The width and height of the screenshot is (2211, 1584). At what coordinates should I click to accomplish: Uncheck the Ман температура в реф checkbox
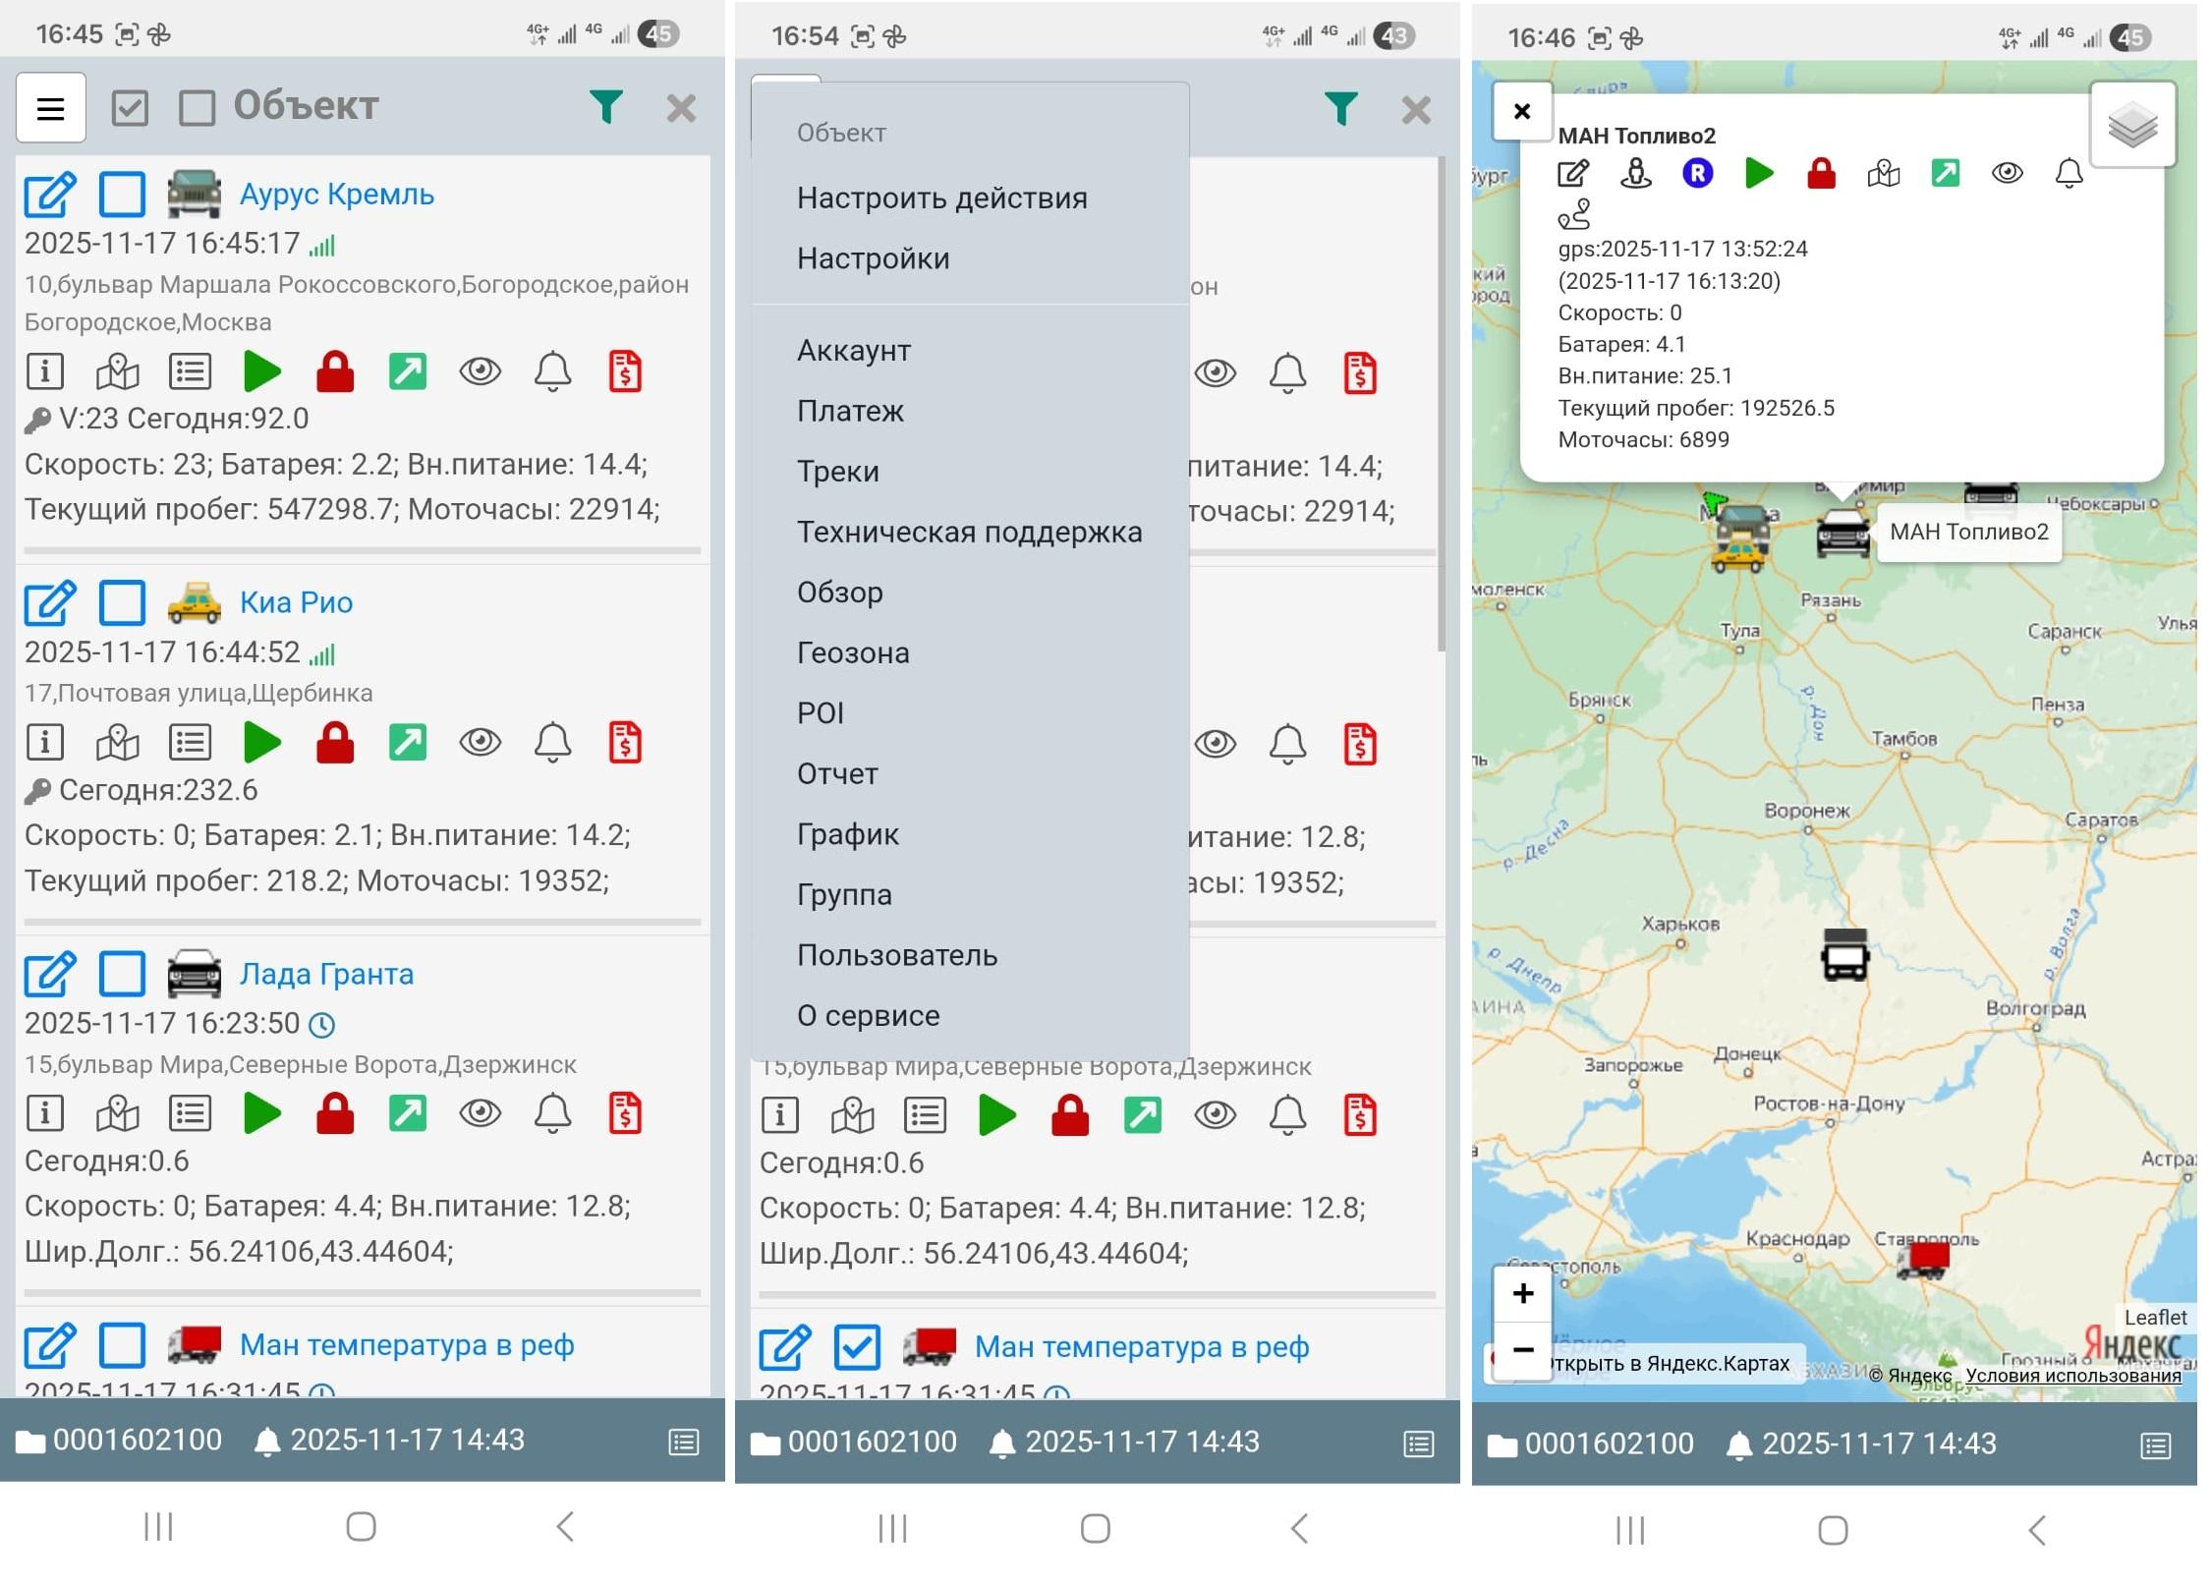tap(857, 1347)
